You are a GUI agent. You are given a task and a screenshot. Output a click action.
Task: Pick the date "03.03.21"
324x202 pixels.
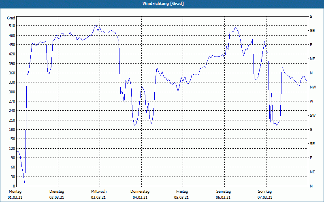tap(98, 198)
